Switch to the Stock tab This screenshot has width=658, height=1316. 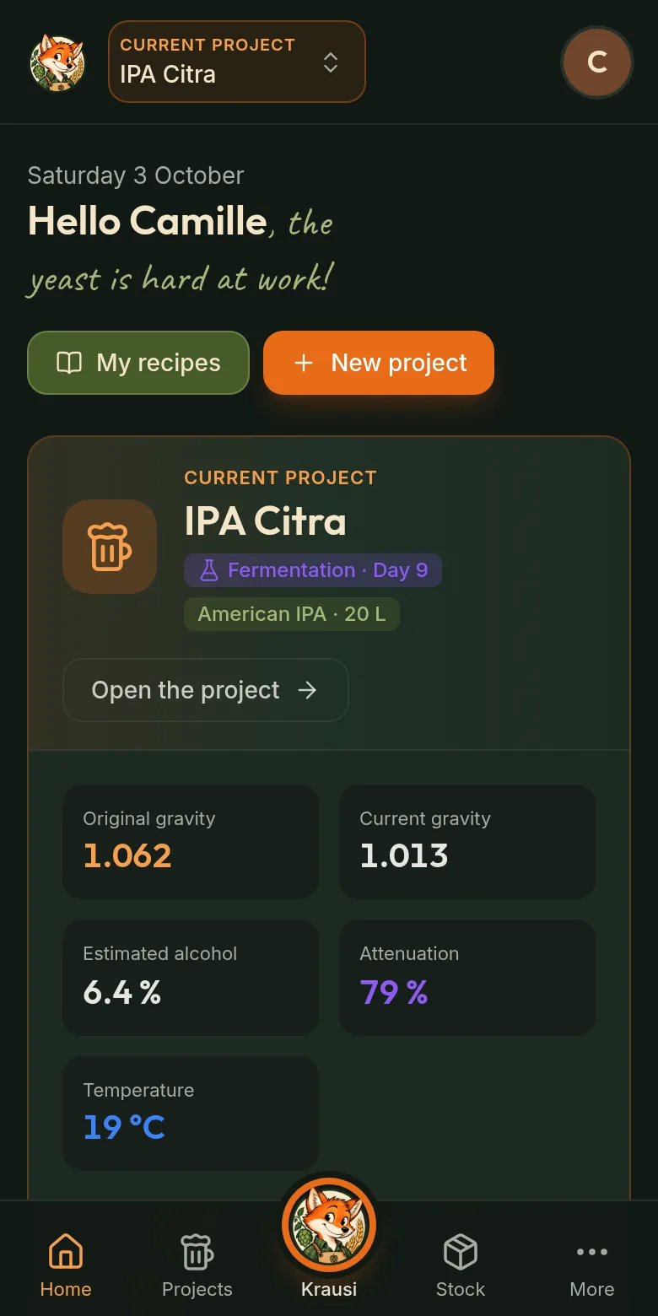coord(461,1265)
